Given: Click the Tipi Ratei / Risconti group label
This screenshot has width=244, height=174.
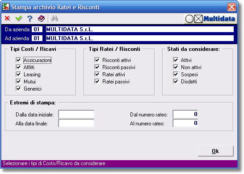Looking at the screenshot, I should [x=114, y=49].
